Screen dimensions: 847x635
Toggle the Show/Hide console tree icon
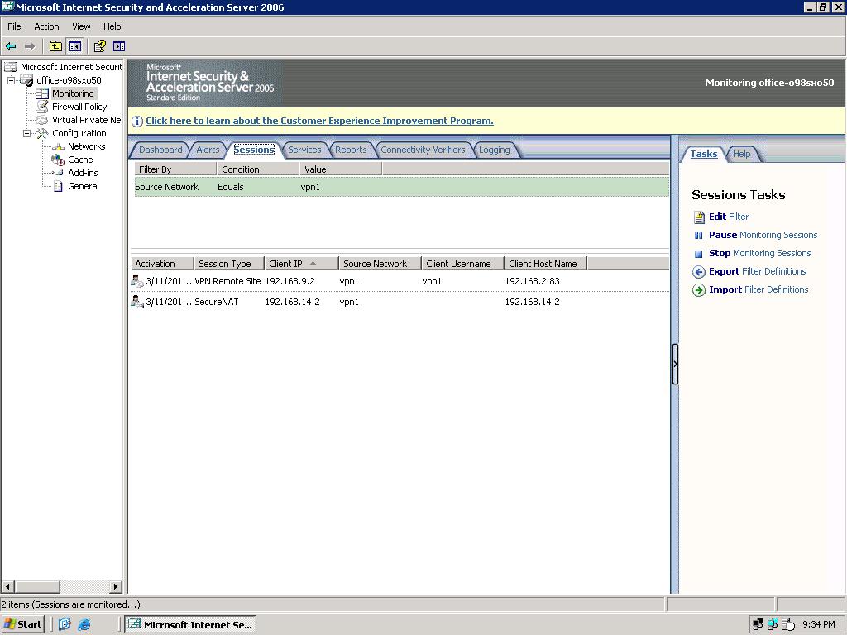pyautogui.click(x=74, y=46)
